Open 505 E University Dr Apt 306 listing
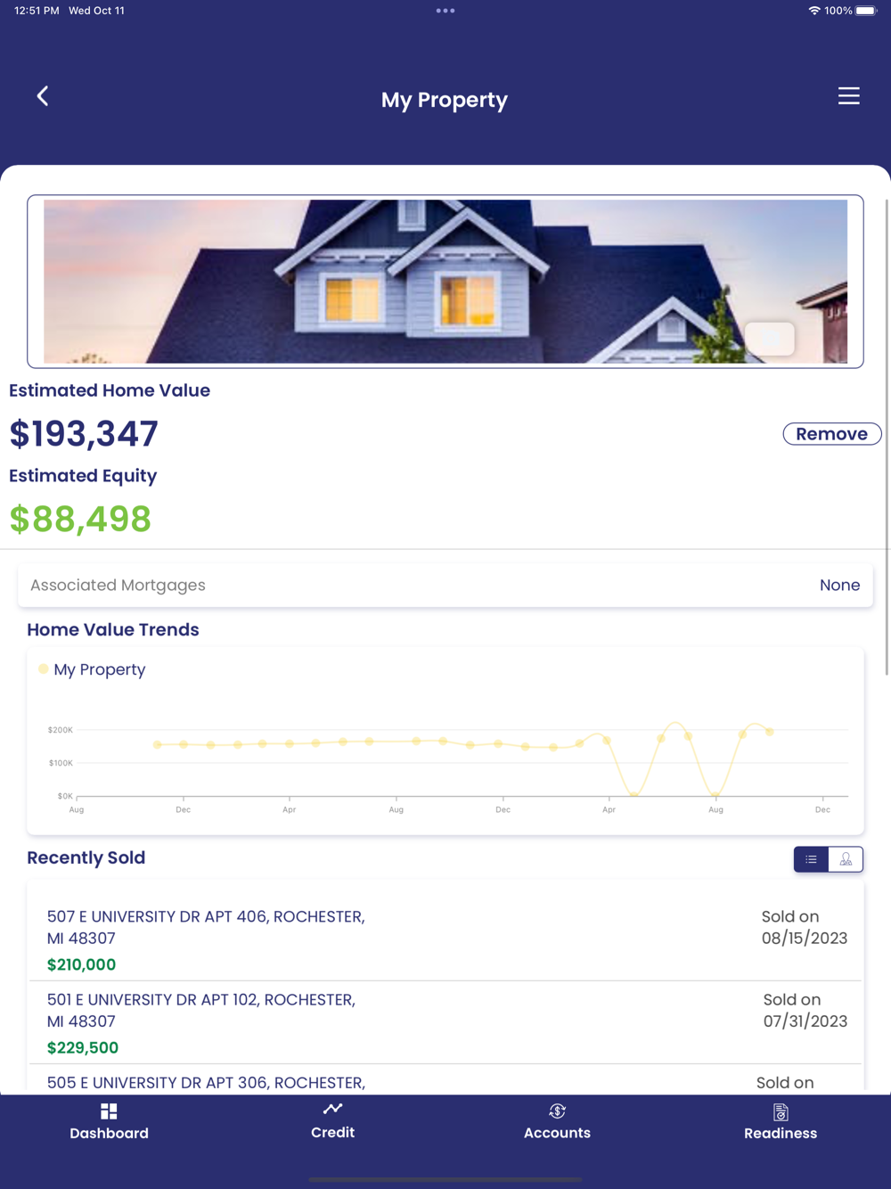The image size is (891, 1189). point(206,1083)
